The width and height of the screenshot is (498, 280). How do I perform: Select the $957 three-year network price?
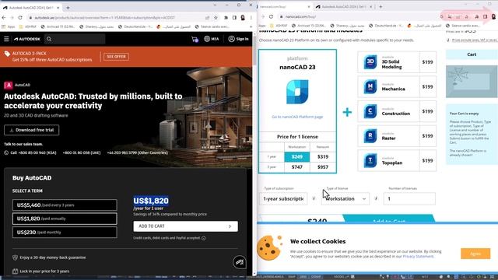323,167
